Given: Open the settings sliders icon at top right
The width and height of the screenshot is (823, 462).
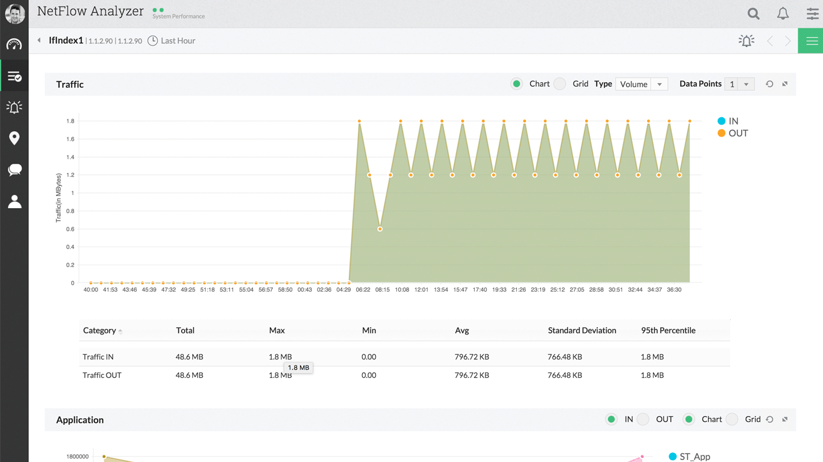Looking at the screenshot, I should pos(812,14).
